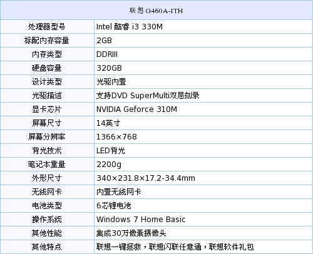The image size is (313, 254).
Task: Click the table title 联想 G460A-ITH
Action: (x=156, y=11)
